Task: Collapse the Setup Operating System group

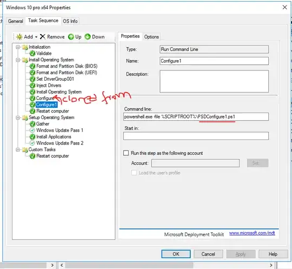Action: (18, 117)
